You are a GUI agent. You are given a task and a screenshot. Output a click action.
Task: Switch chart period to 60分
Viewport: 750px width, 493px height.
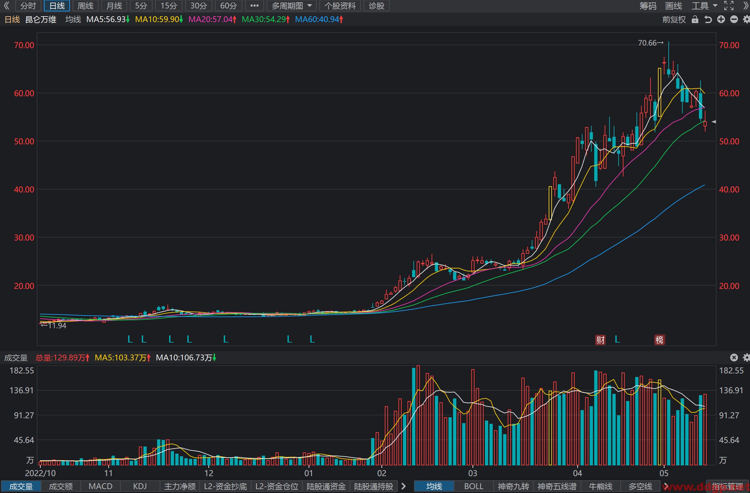click(229, 6)
